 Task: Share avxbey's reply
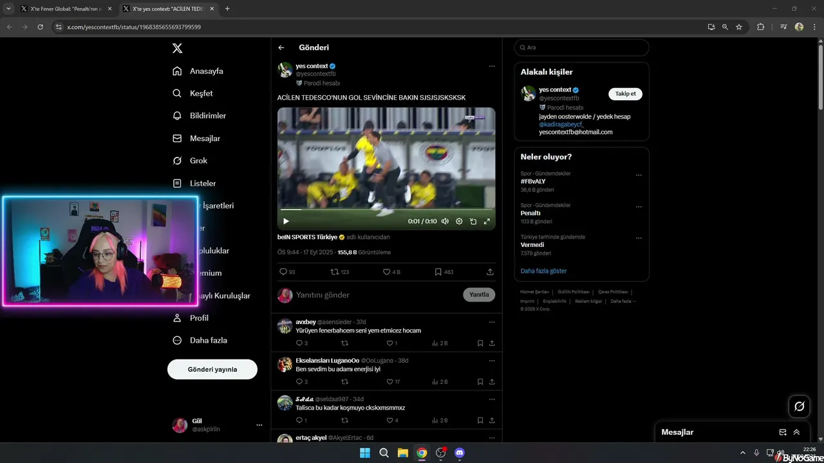(x=492, y=343)
